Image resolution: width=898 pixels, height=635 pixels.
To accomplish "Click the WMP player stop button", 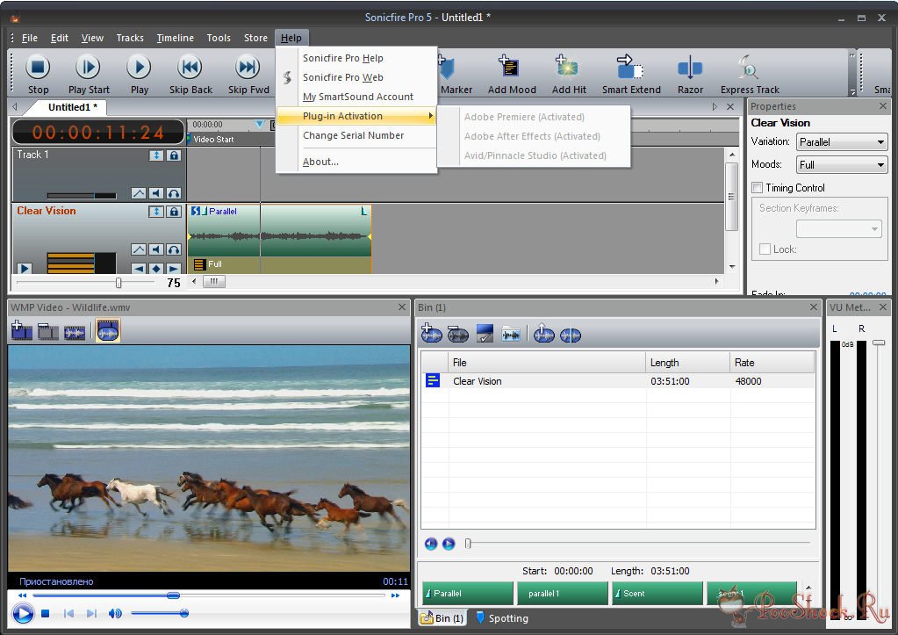I will (46, 614).
